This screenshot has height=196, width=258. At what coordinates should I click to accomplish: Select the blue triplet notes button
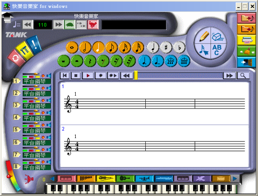click(171, 61)
